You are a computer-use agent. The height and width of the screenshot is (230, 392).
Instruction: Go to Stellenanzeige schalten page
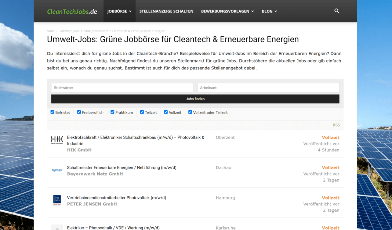click(166, 11)
